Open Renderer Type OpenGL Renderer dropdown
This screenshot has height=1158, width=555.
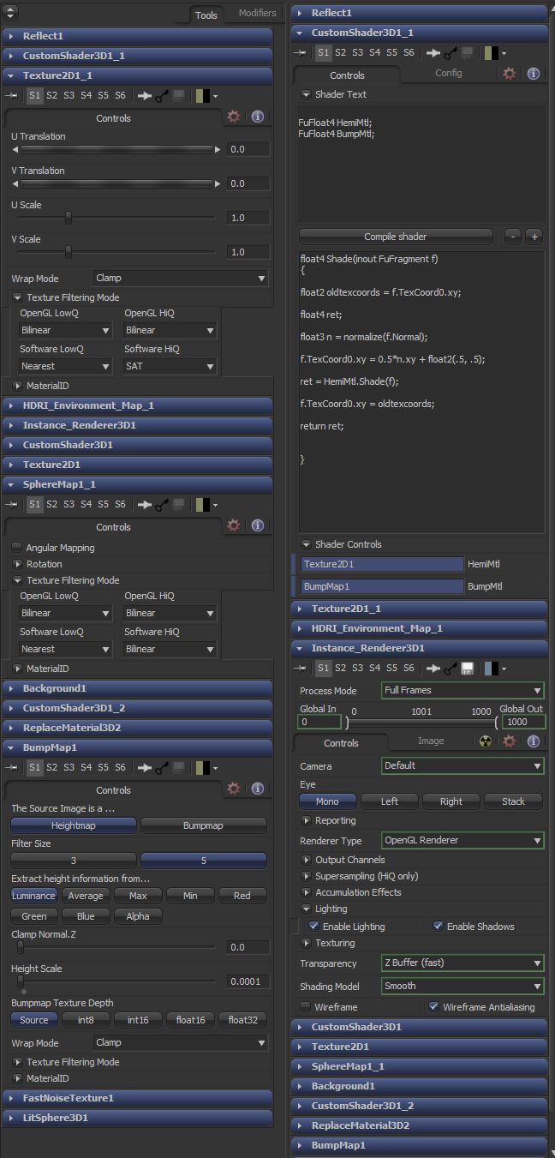(463, 841)
